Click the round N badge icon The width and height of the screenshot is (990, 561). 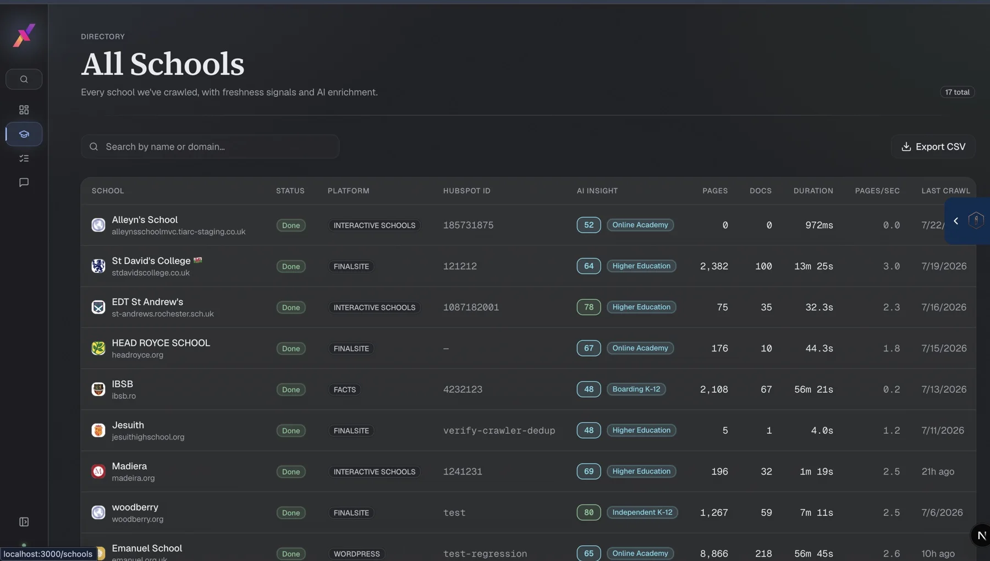click(x=981, y=535)
